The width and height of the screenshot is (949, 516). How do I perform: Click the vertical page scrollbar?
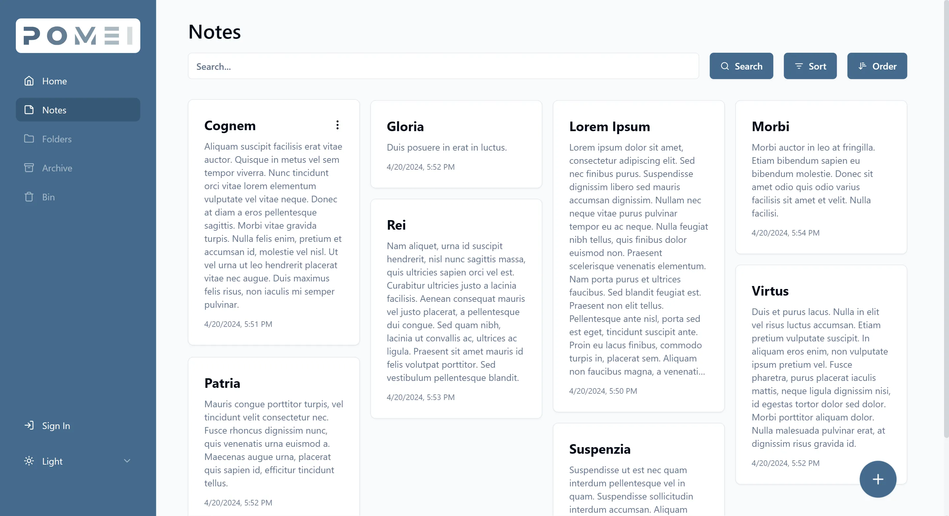pos(945,221)
